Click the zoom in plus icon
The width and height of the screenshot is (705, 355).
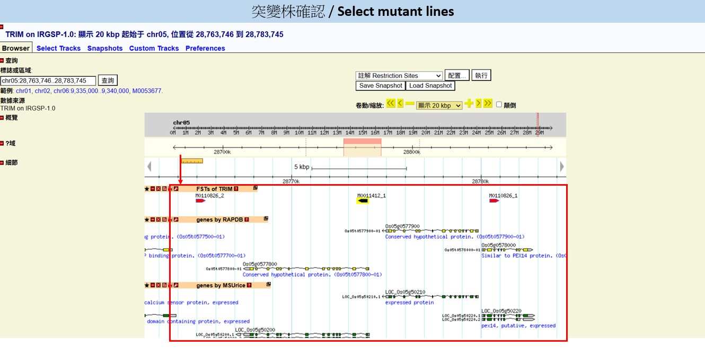(469, 104)
